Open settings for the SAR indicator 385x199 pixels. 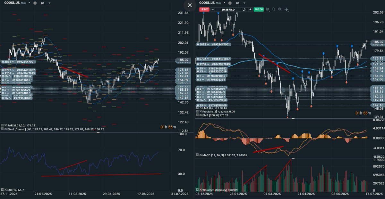point(3,126)
